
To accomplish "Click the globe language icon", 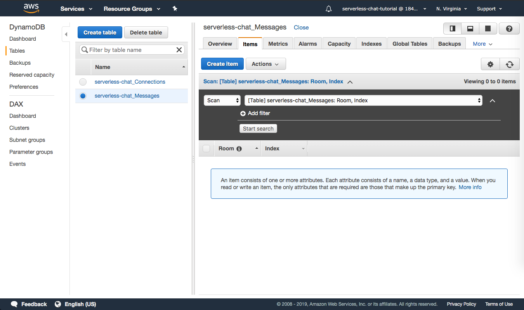I will (58, 304).
